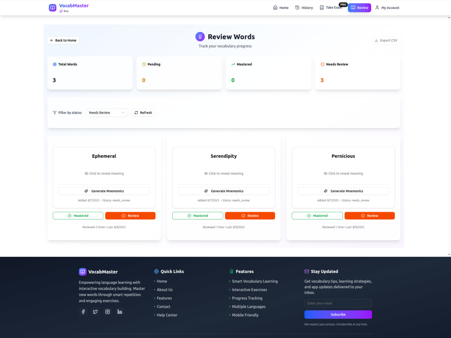Generate Mnemonics for Ephemeral
Screen dimensions: 451x338
click(x=104, y=191)
